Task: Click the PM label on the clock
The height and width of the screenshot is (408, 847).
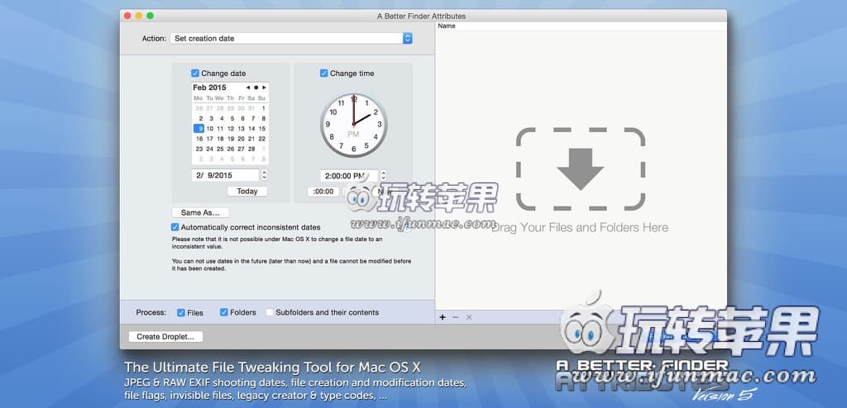Action: pyautogui.click(x=353, y=134)
